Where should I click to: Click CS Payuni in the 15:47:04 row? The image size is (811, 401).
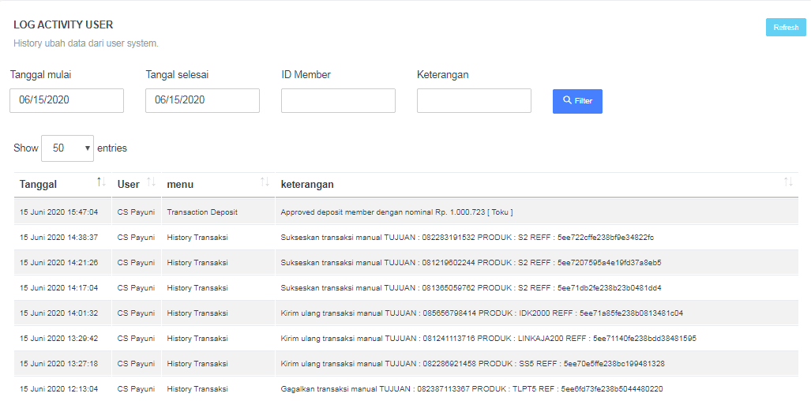(136, 212)
